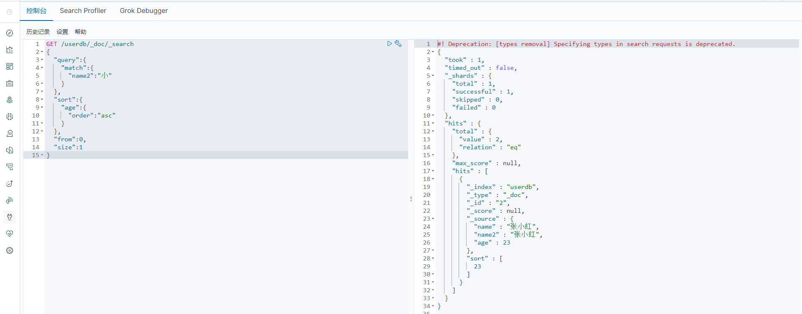Open 设置 settings
Image resolution: width=802 pixels, height=314 pixels.
[62, 32]
